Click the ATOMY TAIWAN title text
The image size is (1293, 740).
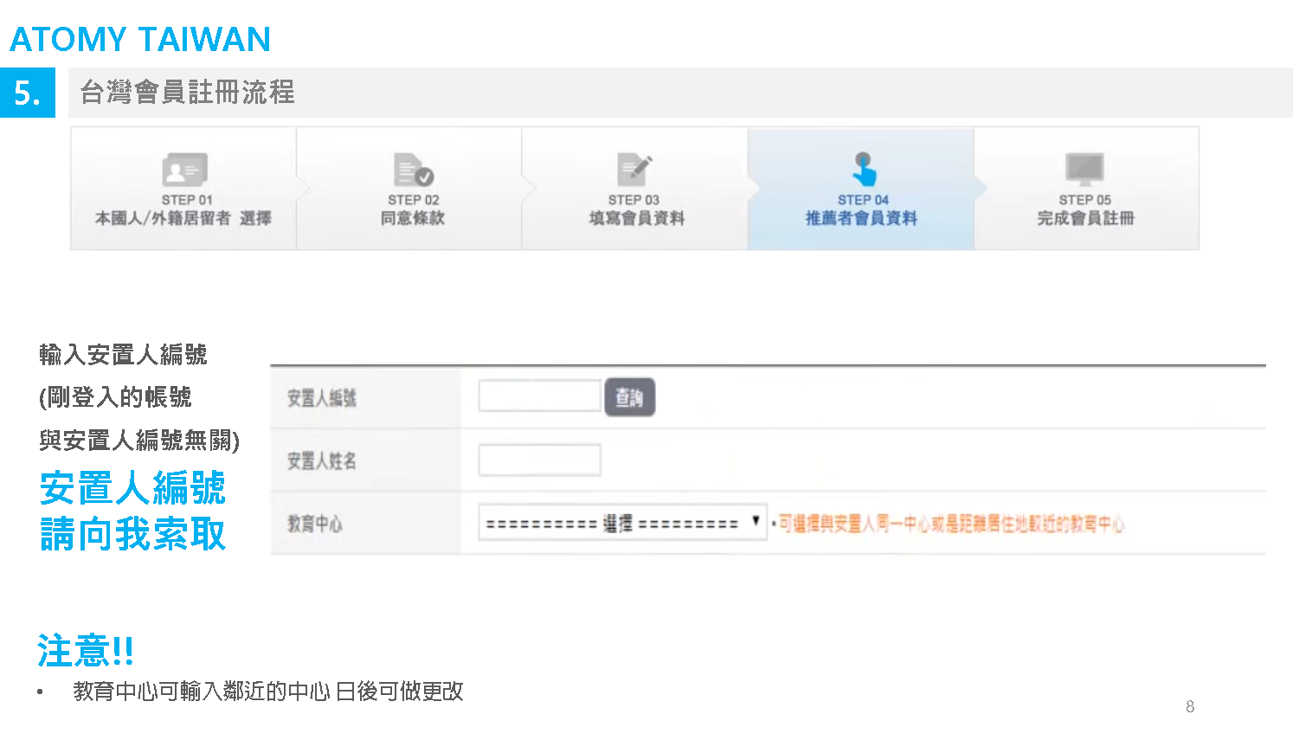tap(140, 40)
